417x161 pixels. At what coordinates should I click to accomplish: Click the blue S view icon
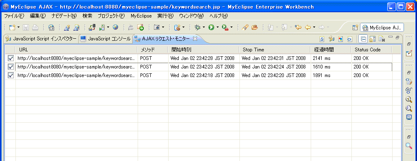[x=322, y=39]
